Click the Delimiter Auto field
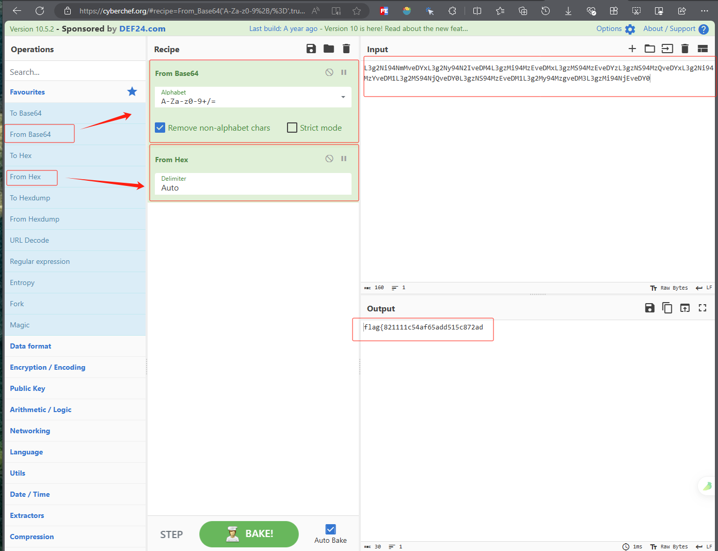718x551 pixels. [x=253, y=184]
